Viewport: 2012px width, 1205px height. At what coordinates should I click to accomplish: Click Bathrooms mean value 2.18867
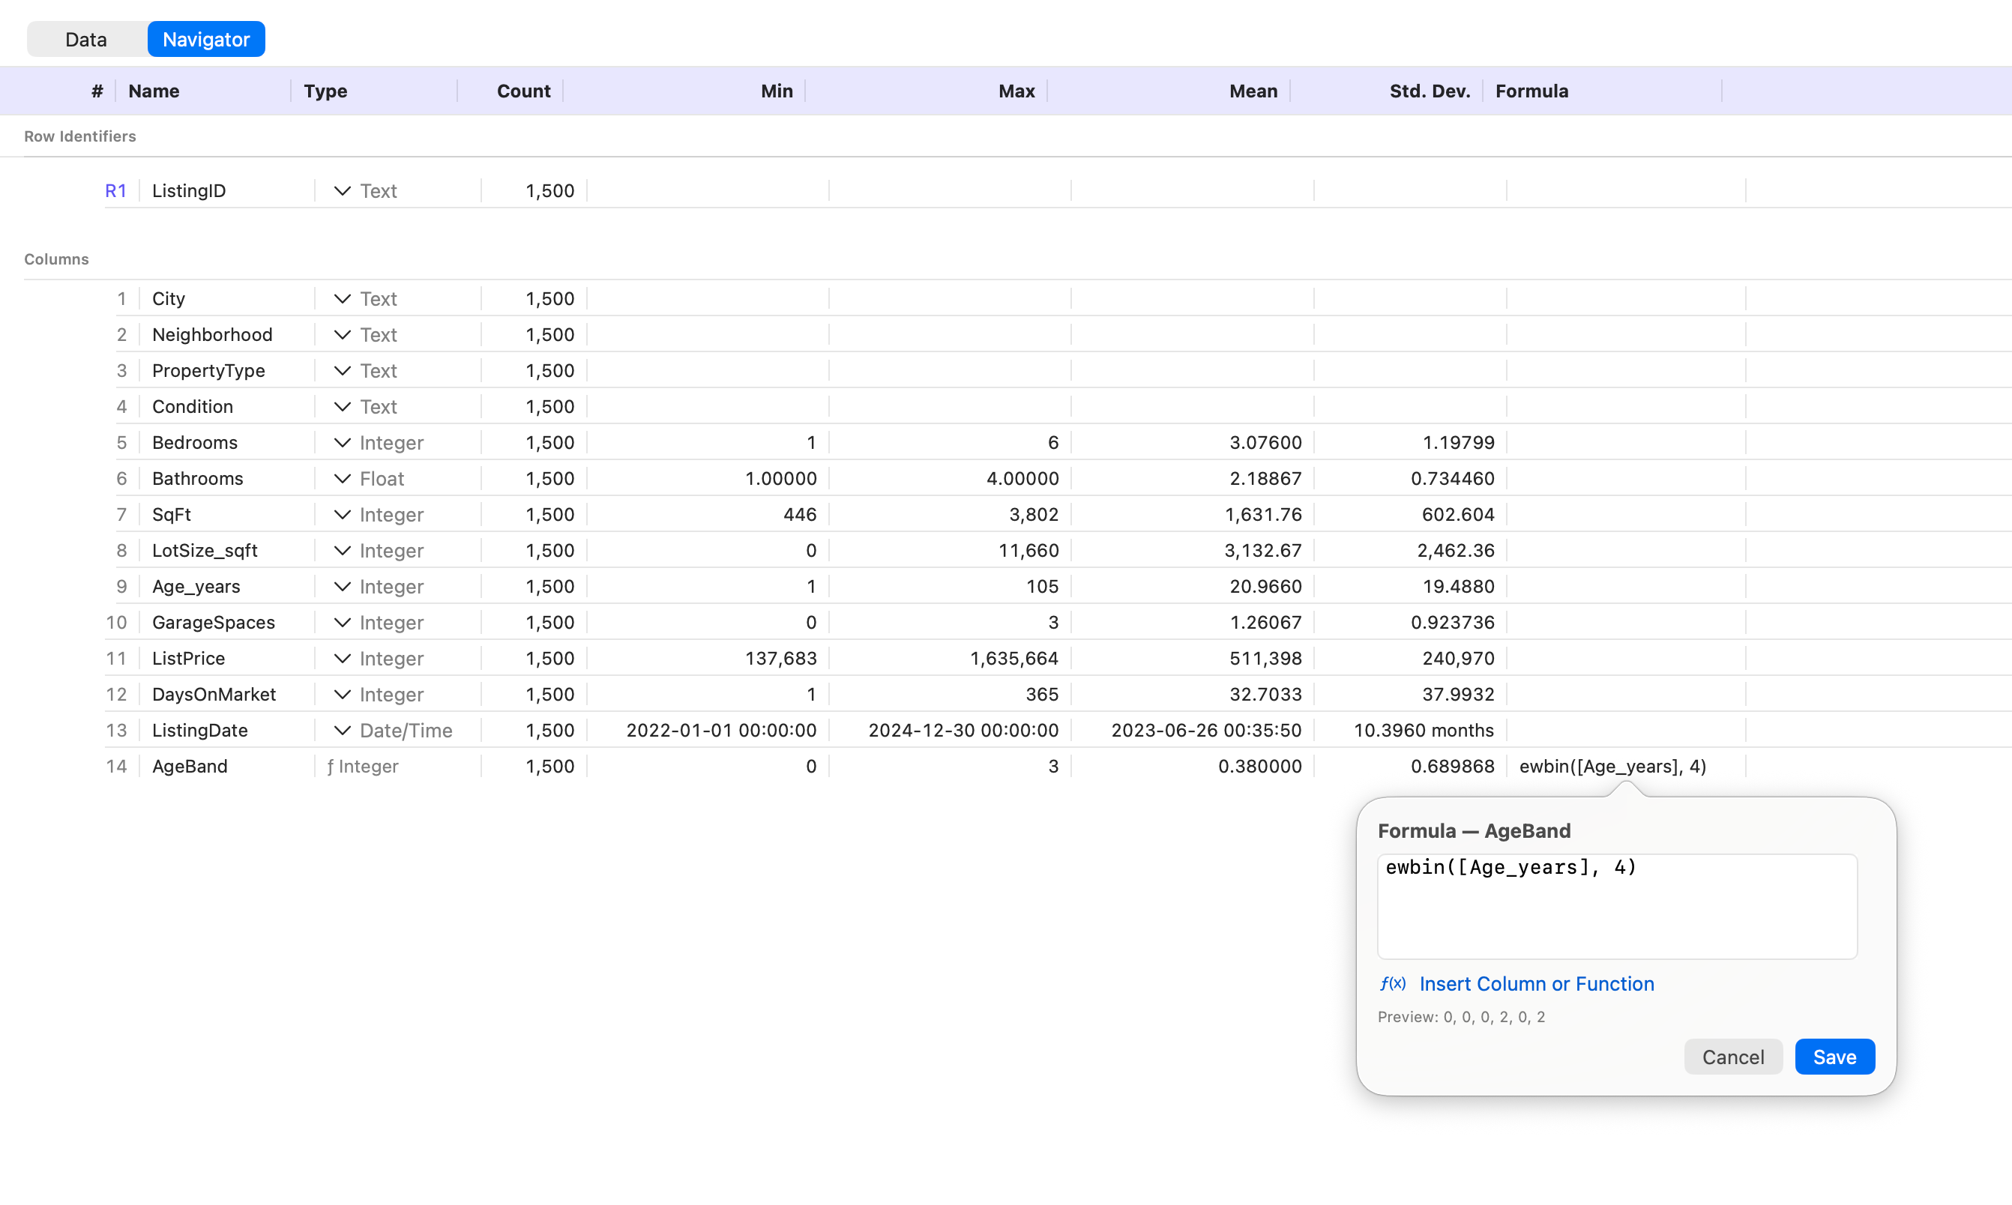click(x=1265, y=478)
